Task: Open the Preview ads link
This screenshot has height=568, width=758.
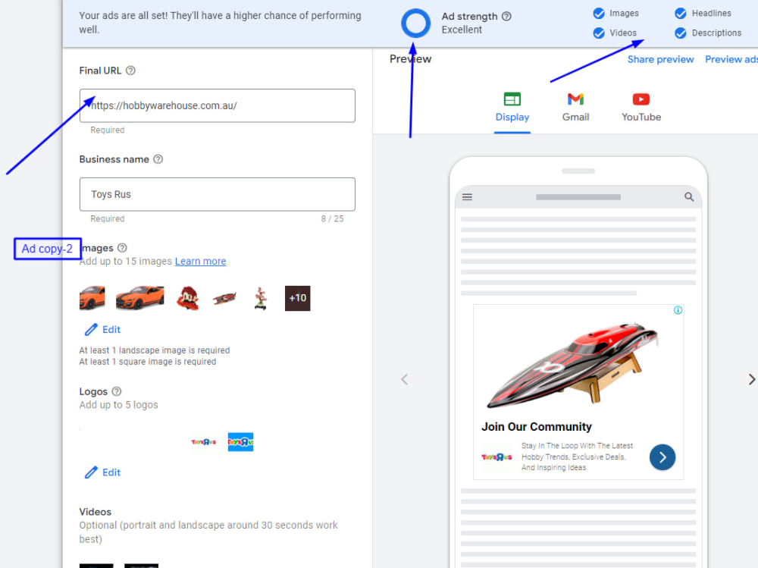Action: tap(731, 59)
